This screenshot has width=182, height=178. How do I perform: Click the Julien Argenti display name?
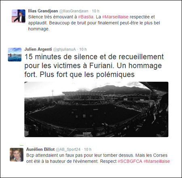click(38, 49)
